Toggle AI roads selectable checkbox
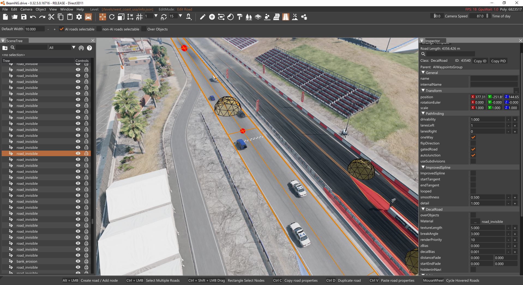The height and width of the screenshot is (285, 523). (x=62, y=29)
